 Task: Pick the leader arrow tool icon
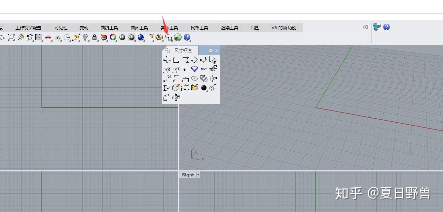click(176, 78)
